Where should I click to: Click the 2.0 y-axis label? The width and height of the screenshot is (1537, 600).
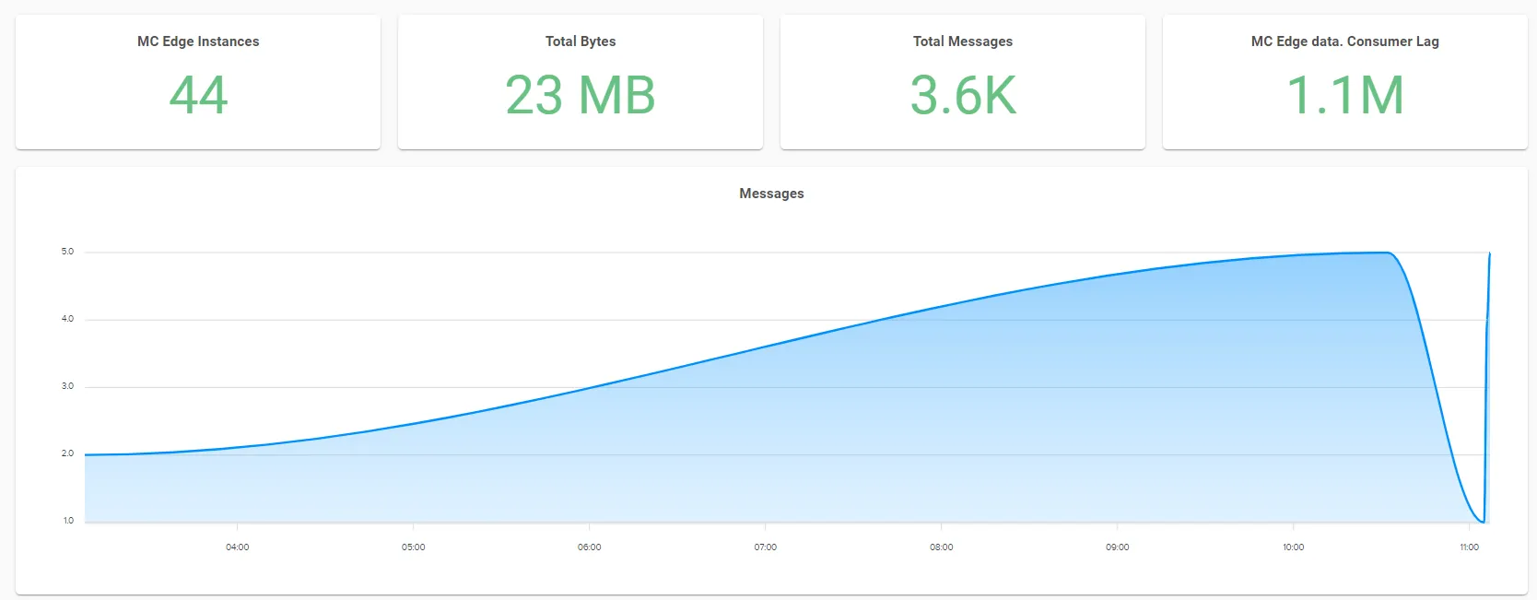pyautogui.click(x=67, y=453)
